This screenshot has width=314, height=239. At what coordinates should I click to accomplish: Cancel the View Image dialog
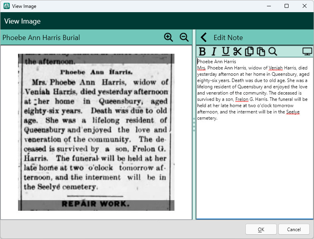tap(294, 229)
